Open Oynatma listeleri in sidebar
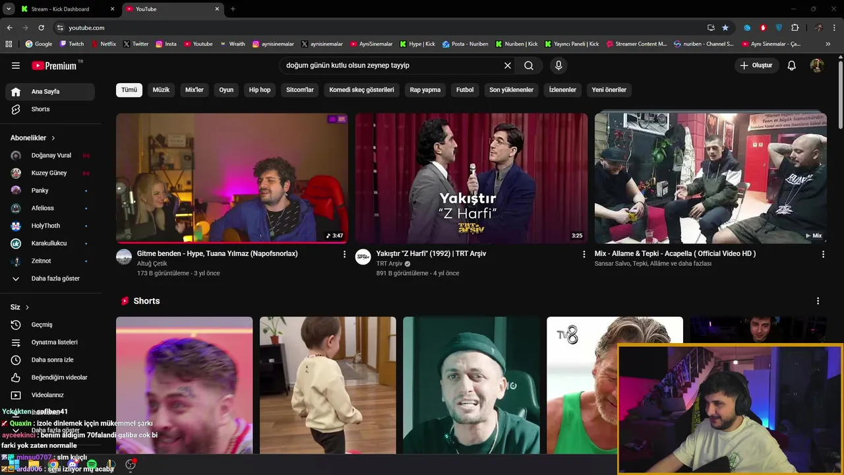This screenshot has height=475, width=844. 50,342
